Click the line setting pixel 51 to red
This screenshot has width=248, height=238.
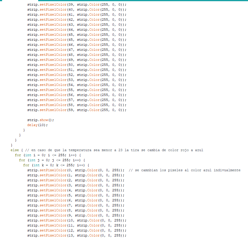[77, 70]
